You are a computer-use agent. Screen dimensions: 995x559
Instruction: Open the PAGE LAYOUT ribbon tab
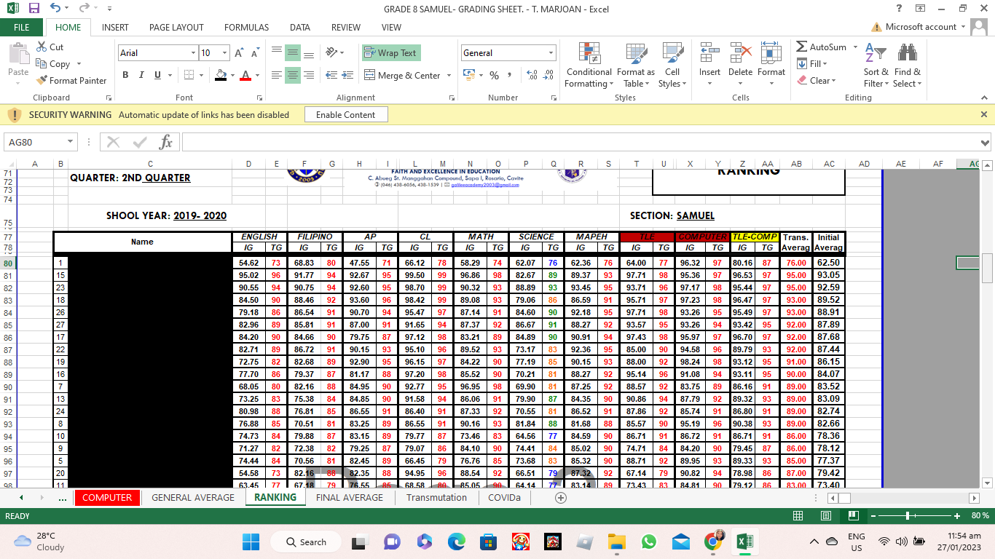coord(176,27)
